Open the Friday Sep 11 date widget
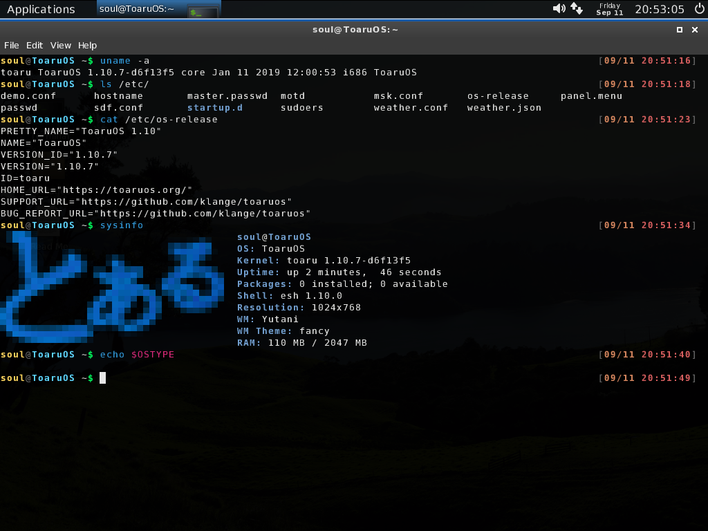Screen dimensions: 708x531 coord(610,9)
